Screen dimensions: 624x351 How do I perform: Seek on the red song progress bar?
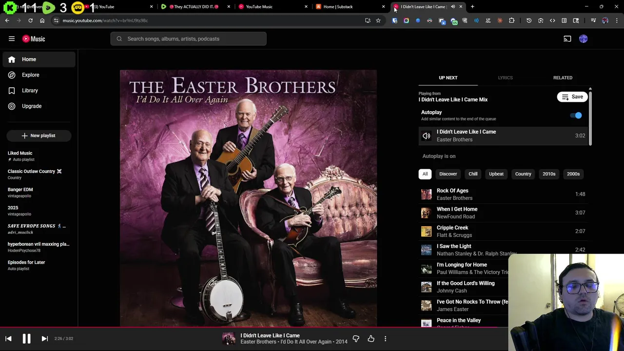point(253,327)
